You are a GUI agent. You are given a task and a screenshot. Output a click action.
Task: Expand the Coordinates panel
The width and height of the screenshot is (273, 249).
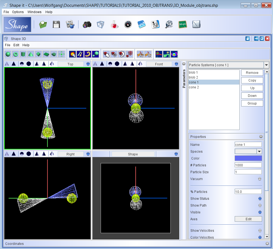tap(267, 244)
